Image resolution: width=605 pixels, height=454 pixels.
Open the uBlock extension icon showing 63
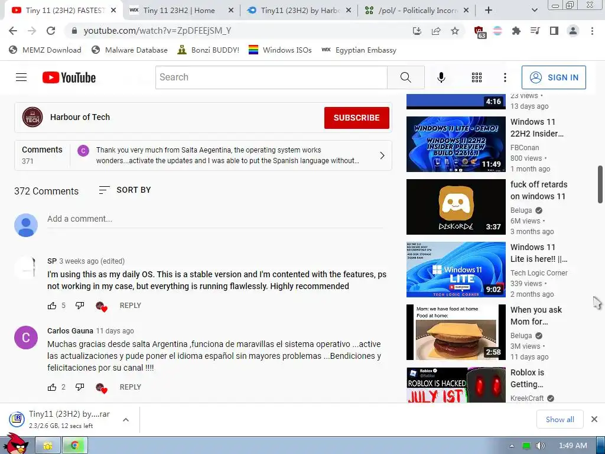479,31
